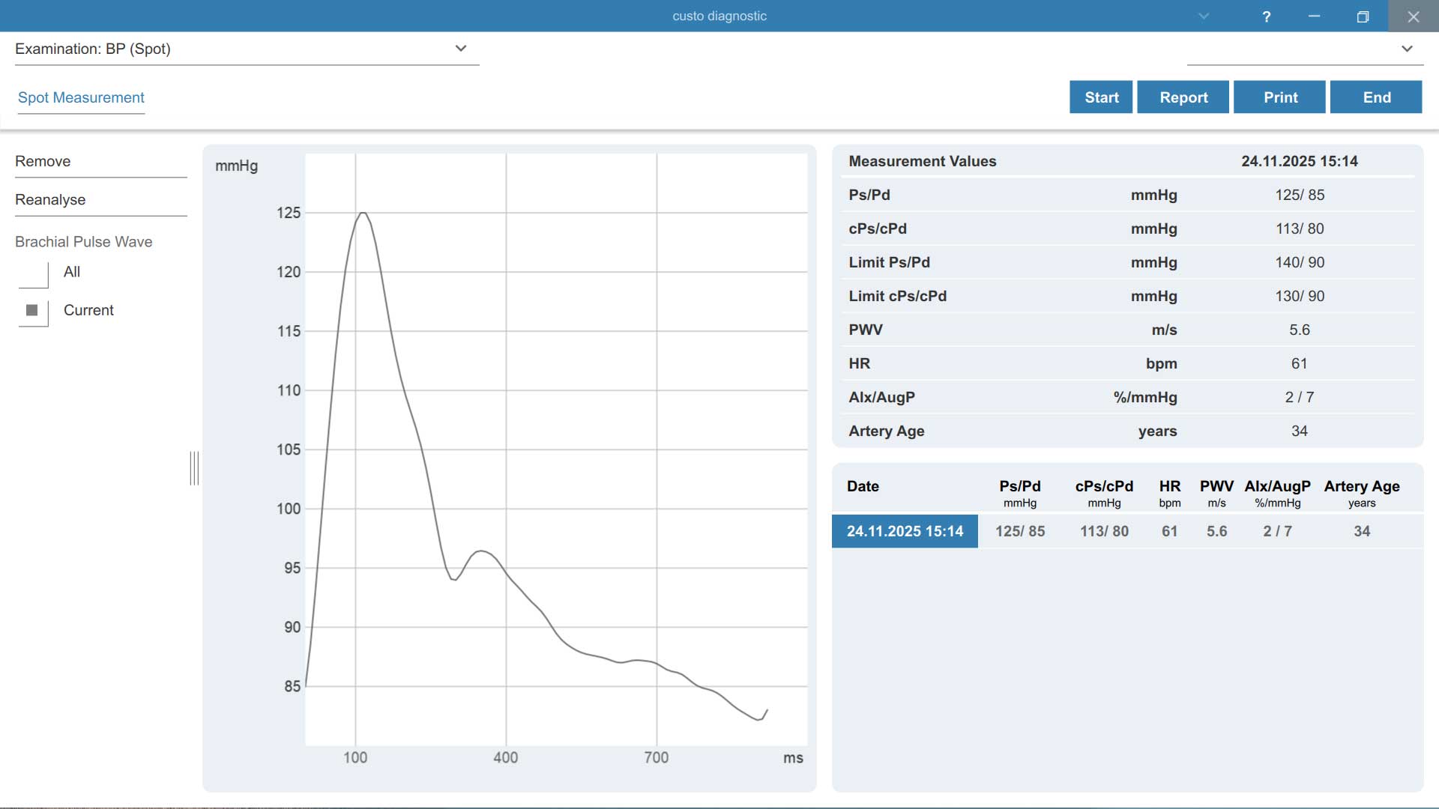End the examination
This screenshot has height=809, width=1439.
coord(1376,97)
